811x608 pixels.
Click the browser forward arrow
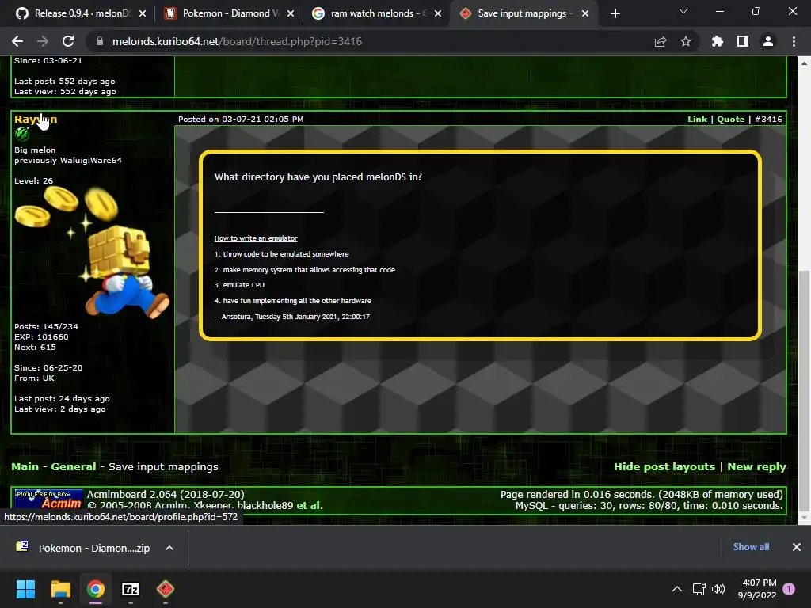43,41
